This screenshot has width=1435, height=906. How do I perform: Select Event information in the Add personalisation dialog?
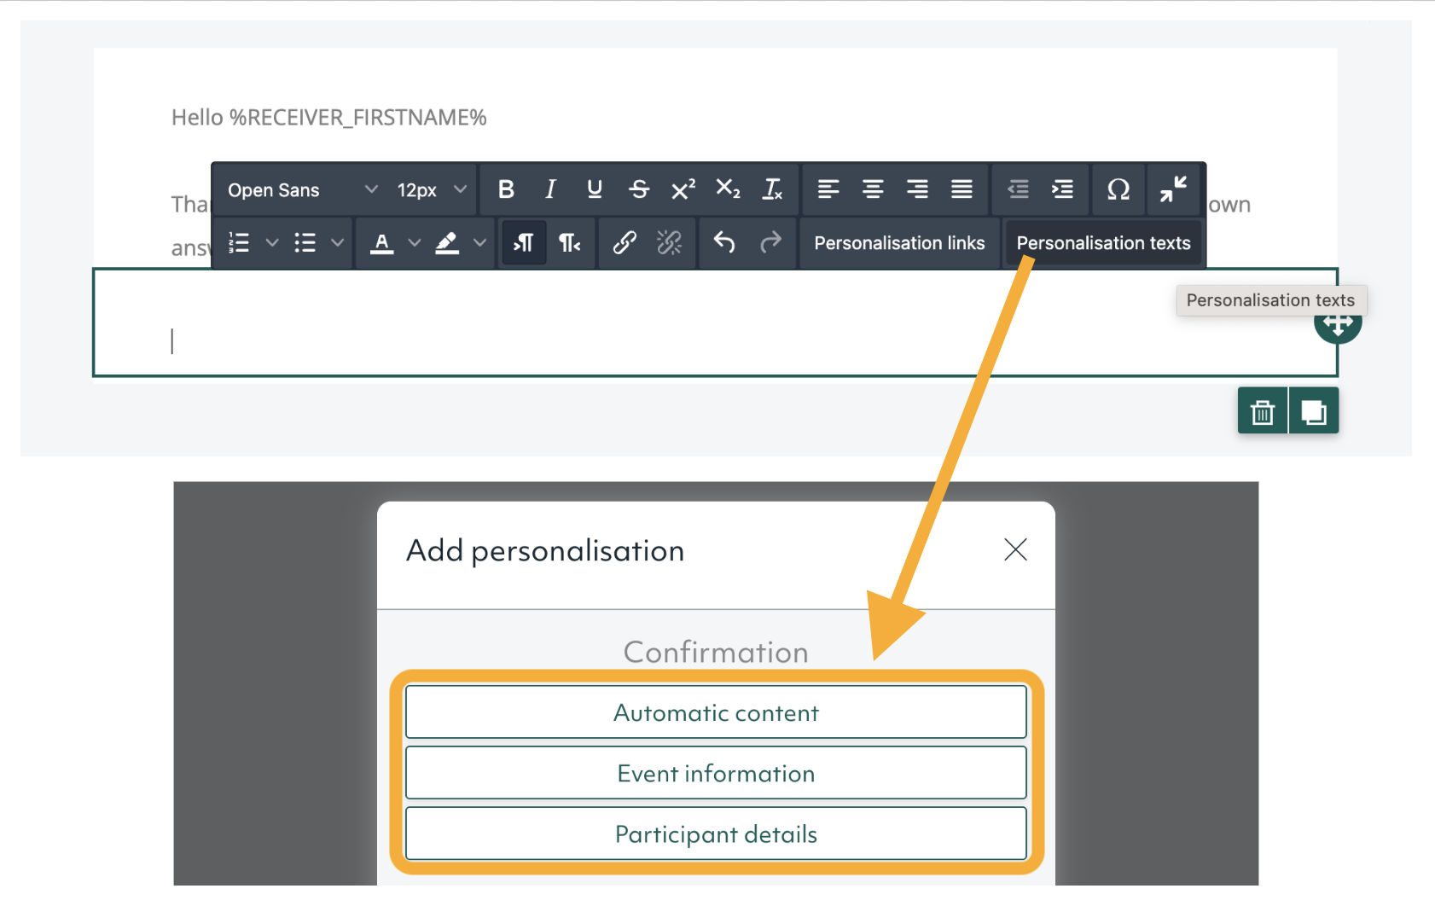pos(716,773)
